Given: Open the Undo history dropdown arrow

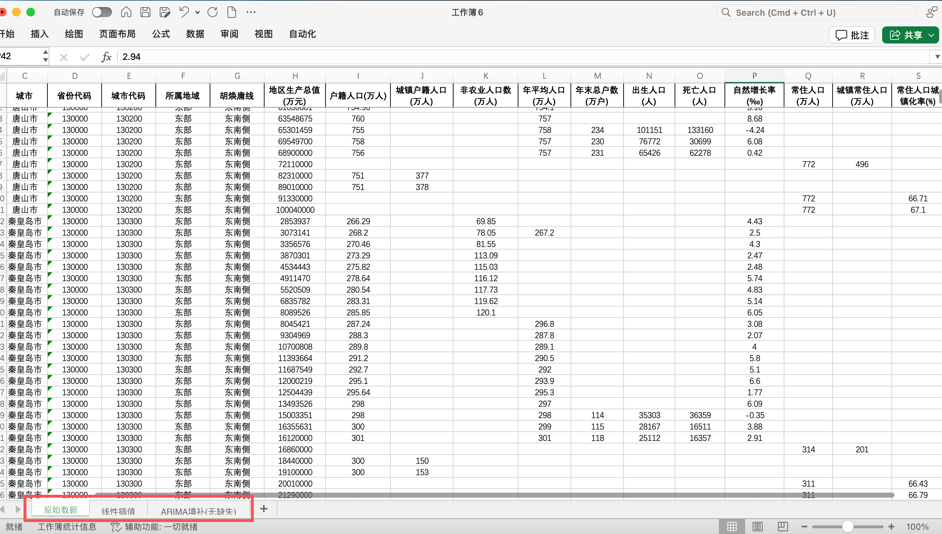Looking at the screenshot, I should tap(198, 12).
